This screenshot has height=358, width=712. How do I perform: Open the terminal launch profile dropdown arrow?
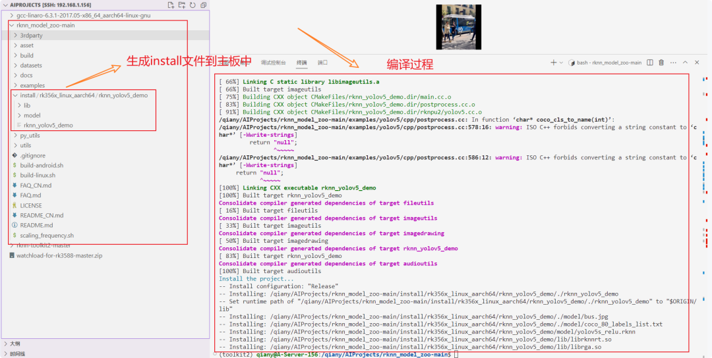(561, 63)
